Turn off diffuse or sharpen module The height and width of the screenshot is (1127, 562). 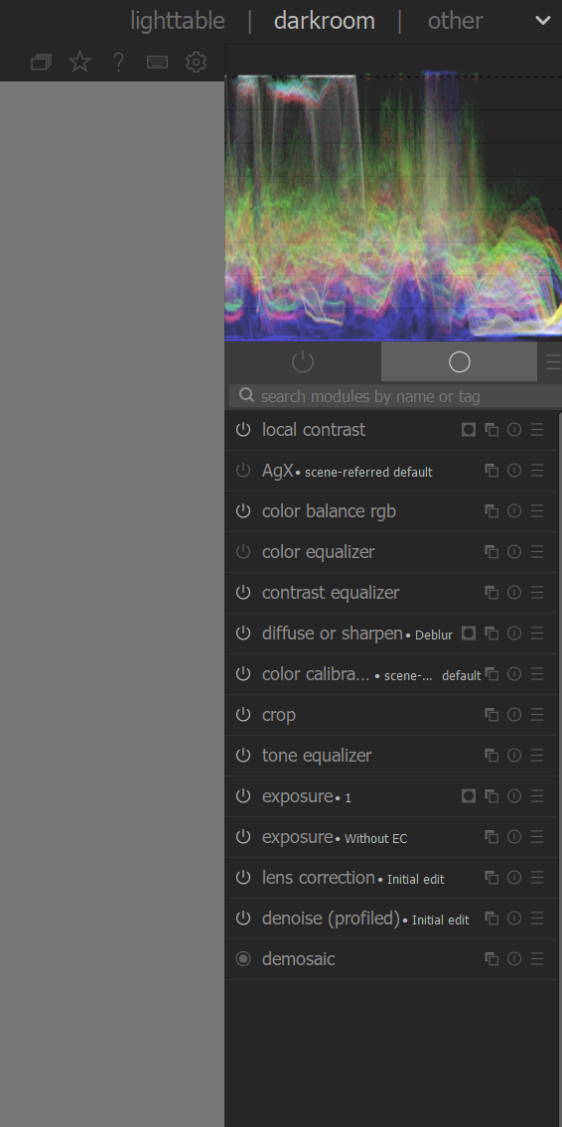click(243, 634)
